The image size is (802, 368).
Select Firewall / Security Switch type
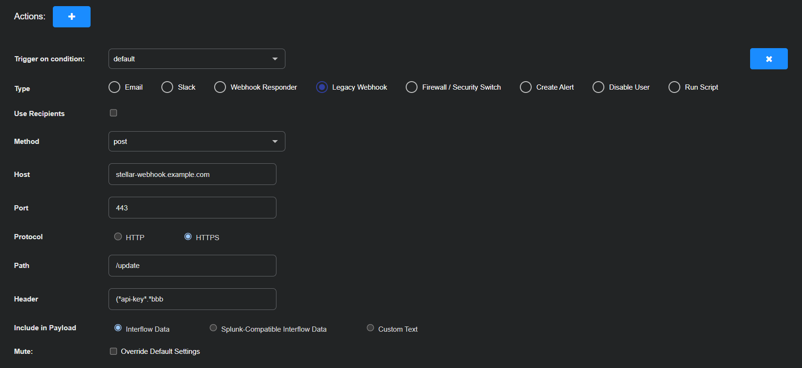click(412, 87)
